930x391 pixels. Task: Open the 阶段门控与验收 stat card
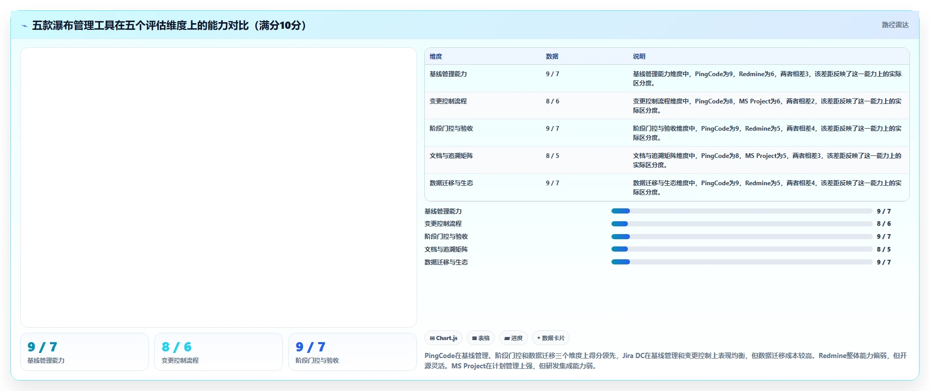[x=353, y=352]
